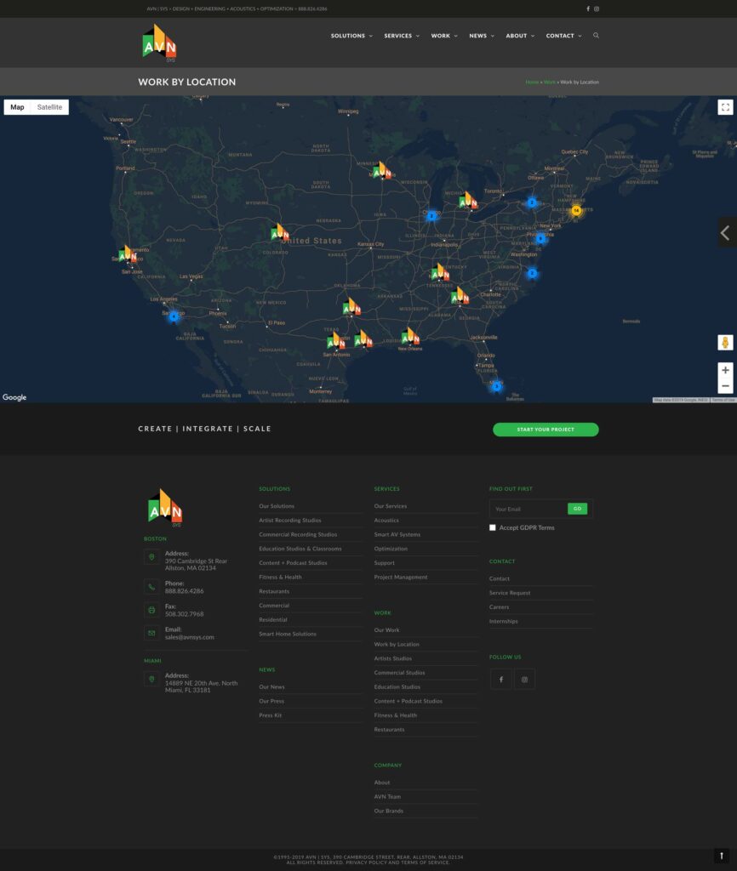Switch map to Satellite view
The width and height of the screenshot is (737, 871).
[49, 107]
